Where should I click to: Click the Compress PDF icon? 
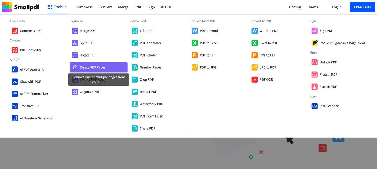pyautogui.click(x=15, y=31)
